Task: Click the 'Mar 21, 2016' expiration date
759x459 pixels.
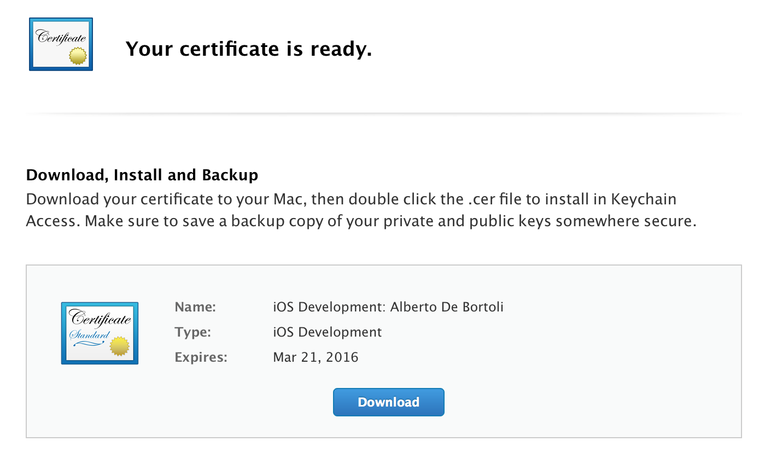Action: [316, 357]
